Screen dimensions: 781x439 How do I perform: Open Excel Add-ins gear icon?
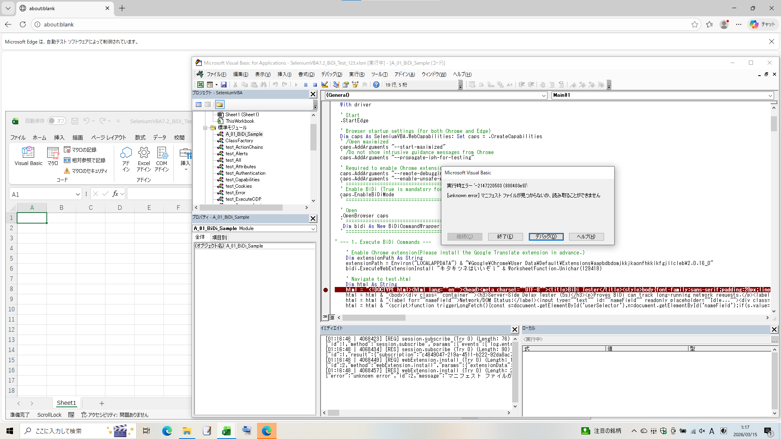tap(144, 159)
